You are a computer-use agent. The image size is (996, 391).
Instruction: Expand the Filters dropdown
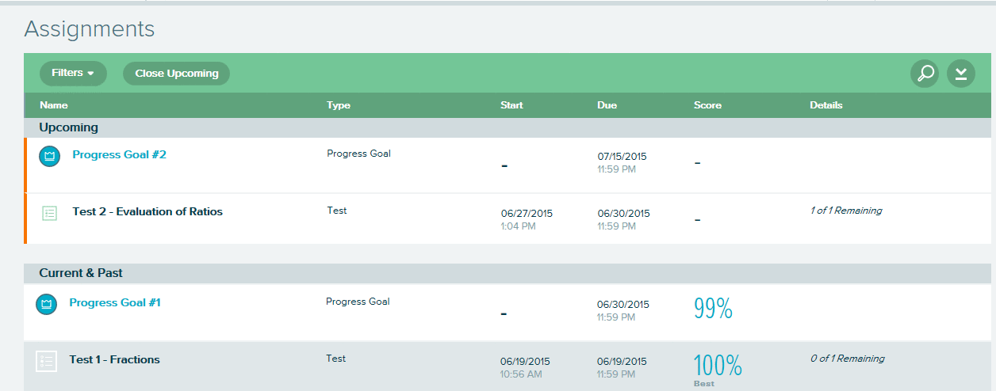[73, 74]
